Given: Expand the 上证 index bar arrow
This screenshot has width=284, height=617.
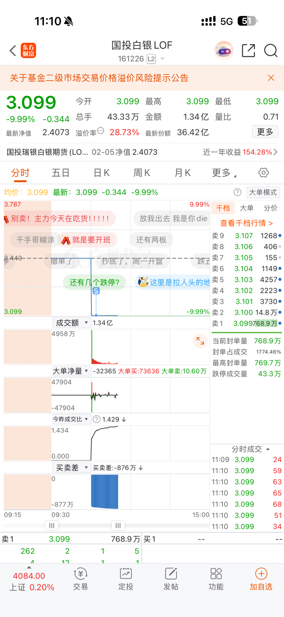Looking at the screenshot, I should pos(29,567).
